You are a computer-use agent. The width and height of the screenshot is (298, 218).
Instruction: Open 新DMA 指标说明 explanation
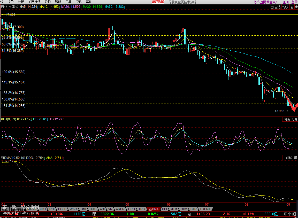pyautogui.click(x=291, y=158)
